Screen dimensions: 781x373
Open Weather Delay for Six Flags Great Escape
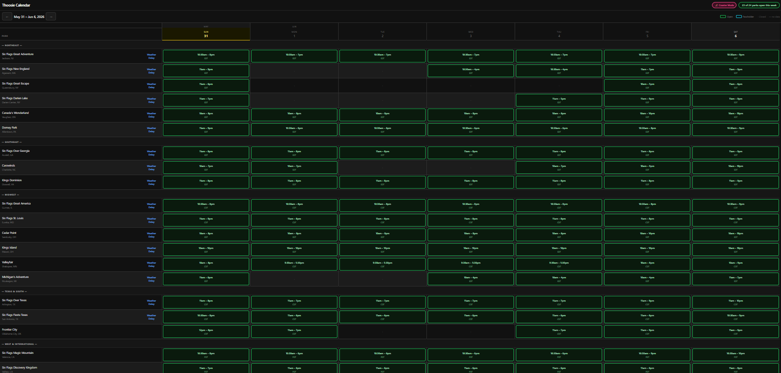(152, 86)
